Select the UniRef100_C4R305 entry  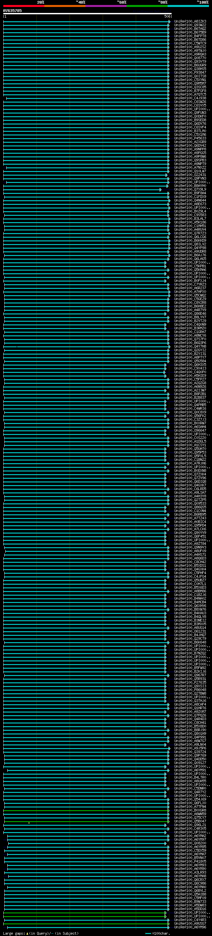point(190,829)
